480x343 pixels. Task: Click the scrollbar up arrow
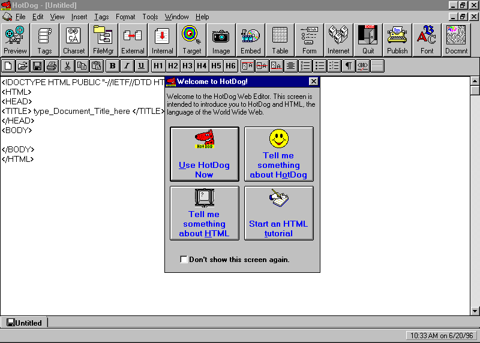coord(475,81)
